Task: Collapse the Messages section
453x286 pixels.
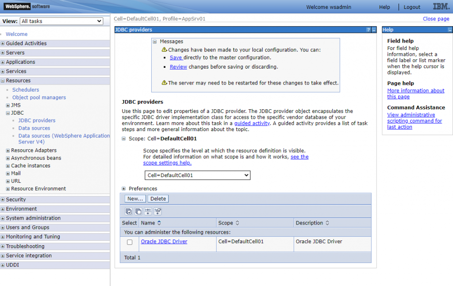Action: (155, 42)
